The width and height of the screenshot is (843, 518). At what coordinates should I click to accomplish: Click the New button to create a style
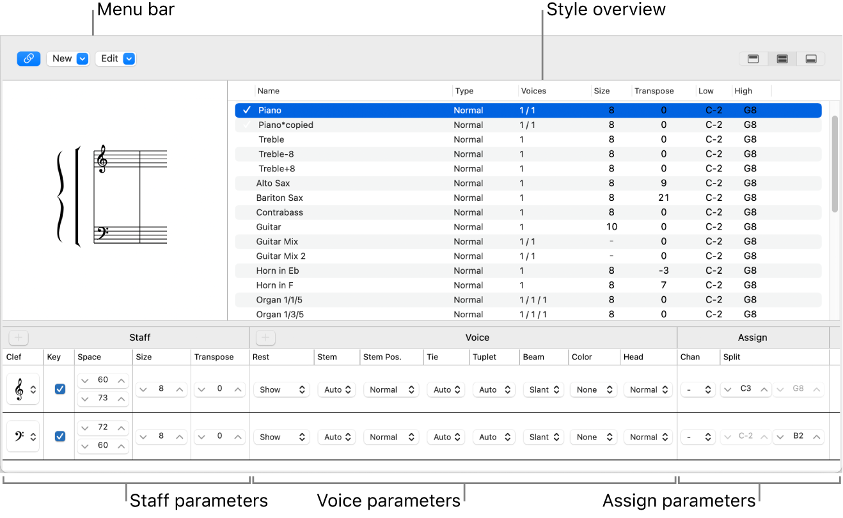[x=61, y=58]
